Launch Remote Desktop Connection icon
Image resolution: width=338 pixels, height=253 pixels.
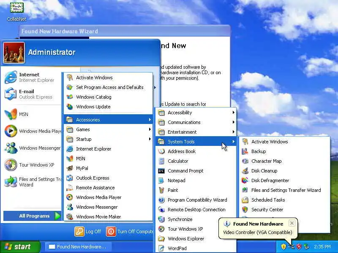[161, 210]
